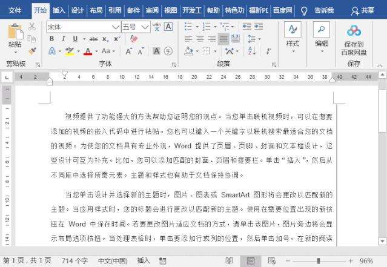Toggle italic formatting

(x=64, y=39)
